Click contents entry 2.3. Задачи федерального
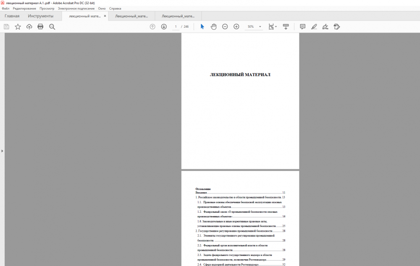 pyautogui.click(x=241, y=258)
